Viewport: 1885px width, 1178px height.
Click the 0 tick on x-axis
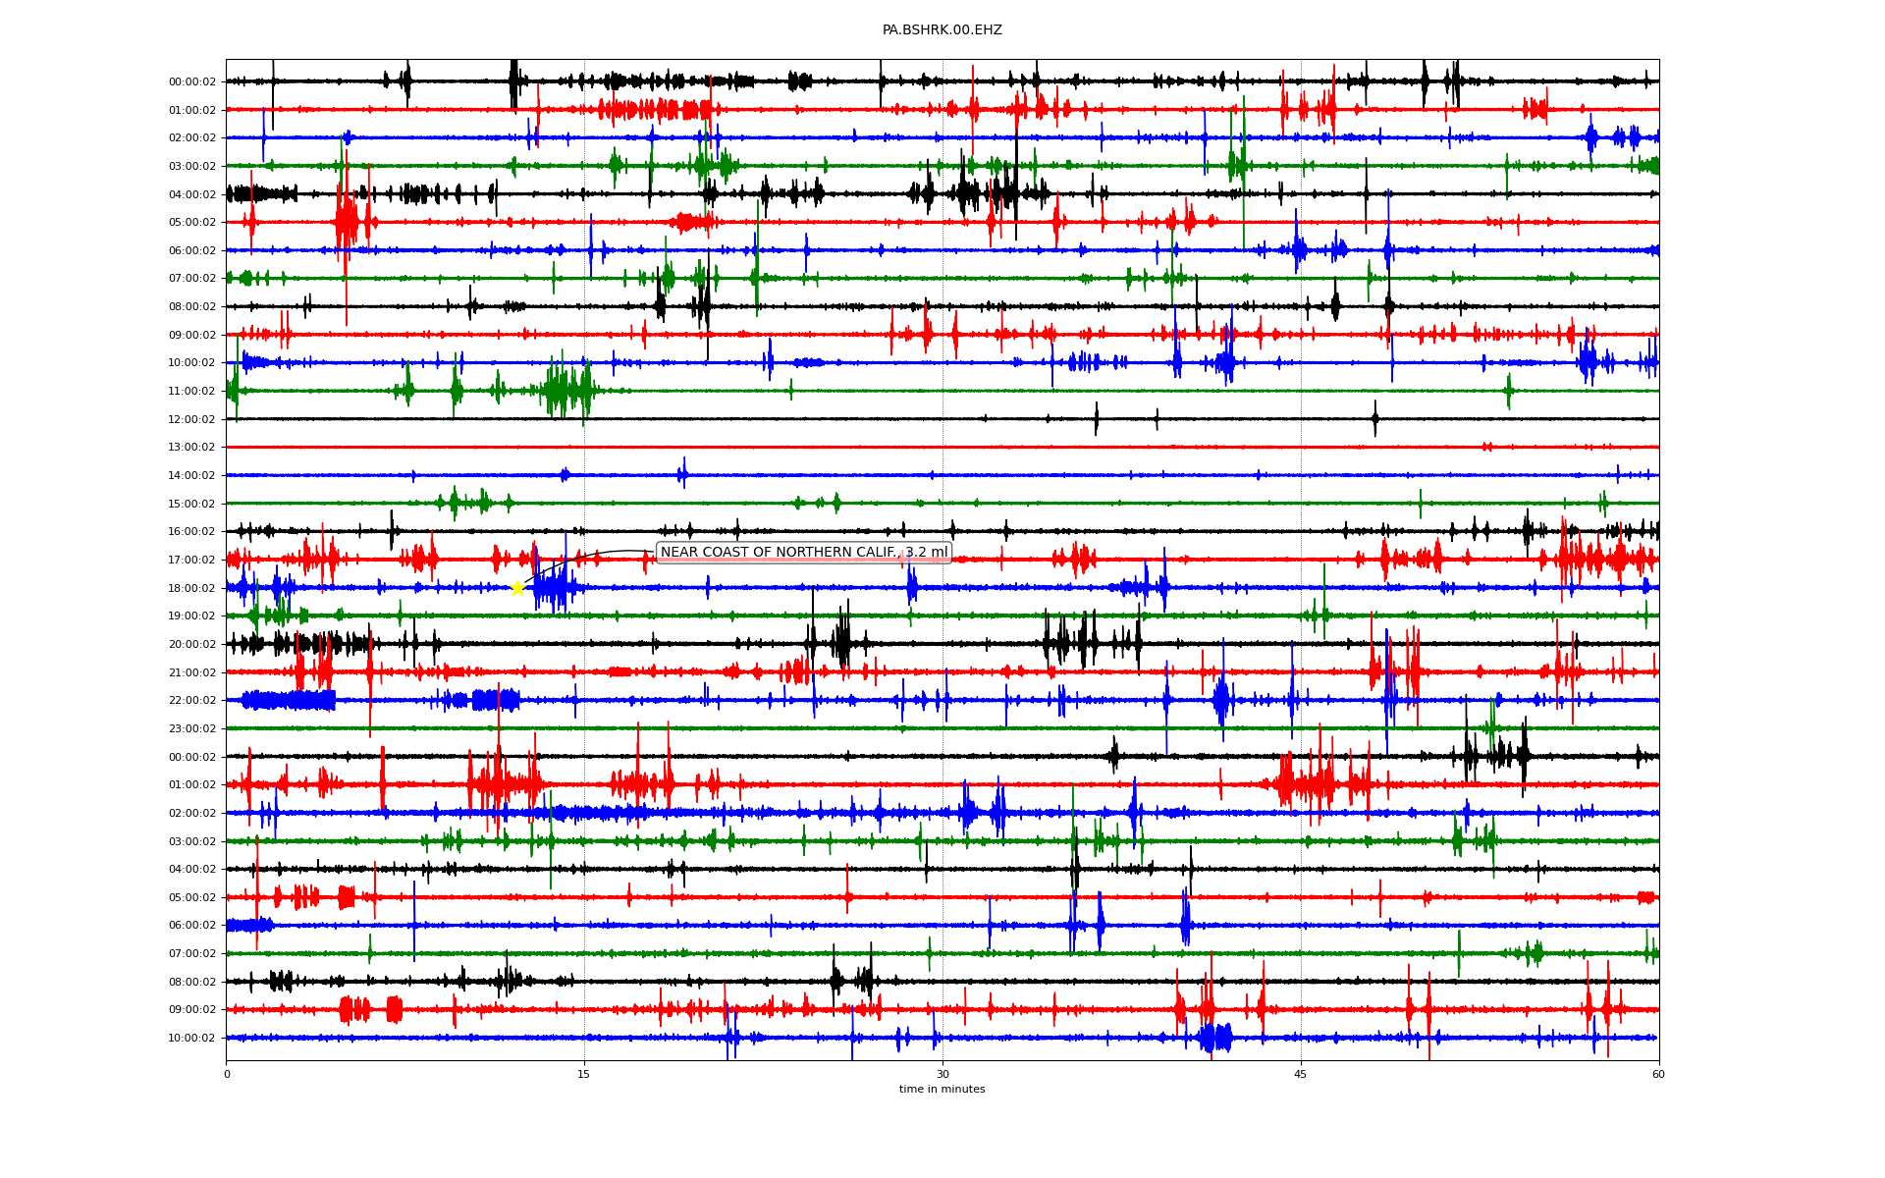[x=227, y=1074]
